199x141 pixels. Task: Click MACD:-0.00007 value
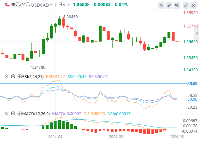(67, 114)
